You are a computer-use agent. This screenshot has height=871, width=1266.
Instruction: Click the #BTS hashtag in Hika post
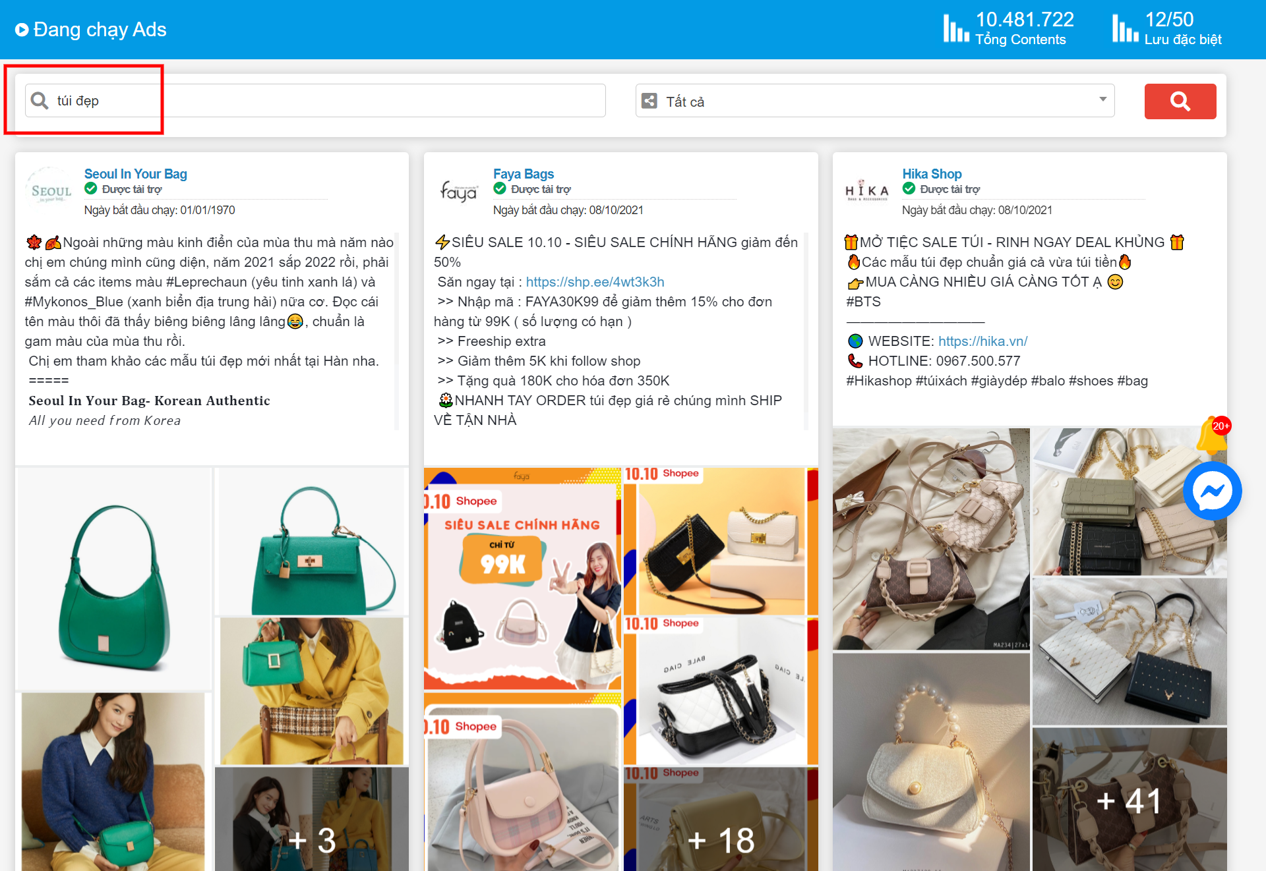[863, 302]
